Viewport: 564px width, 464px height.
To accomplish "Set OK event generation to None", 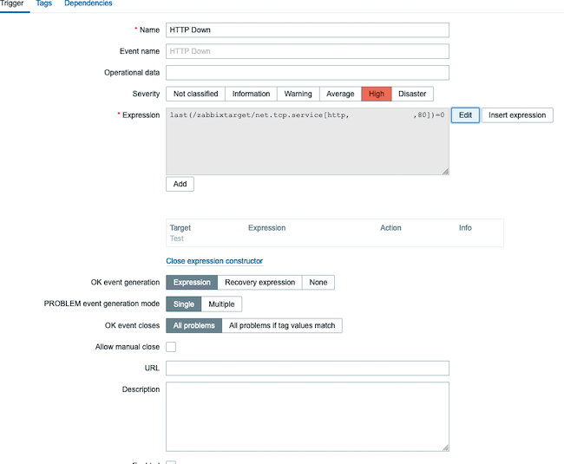I will (x=318, y=282).
